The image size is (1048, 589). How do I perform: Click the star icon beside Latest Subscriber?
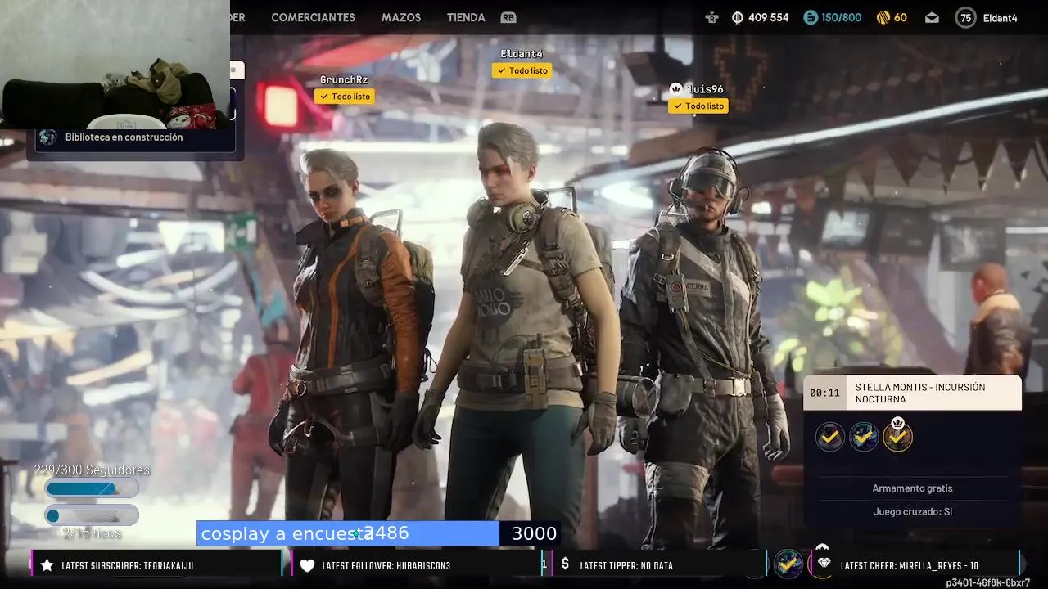pyautogui.click(x=47, y=565)
